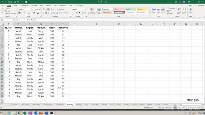The height and width of the screenshot is (115, 205).
Task: Toggle the AutoSave switch
Action: click(x=10, y=2)
